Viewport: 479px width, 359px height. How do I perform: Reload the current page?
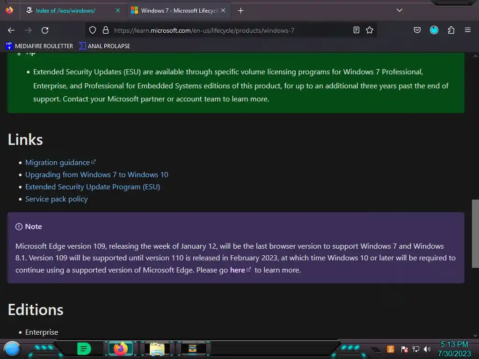coord(45,30)
